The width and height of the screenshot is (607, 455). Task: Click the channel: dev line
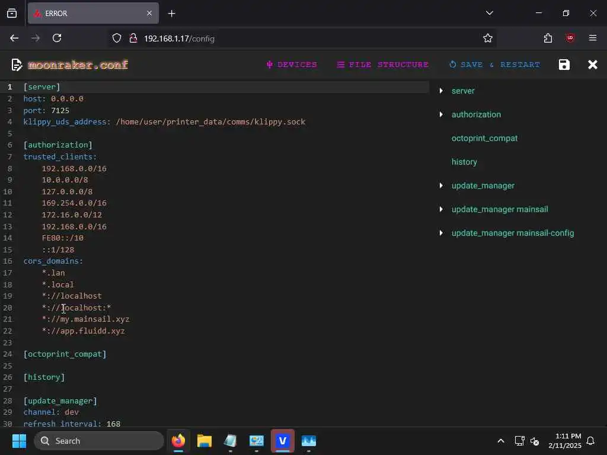coord(51,412)
